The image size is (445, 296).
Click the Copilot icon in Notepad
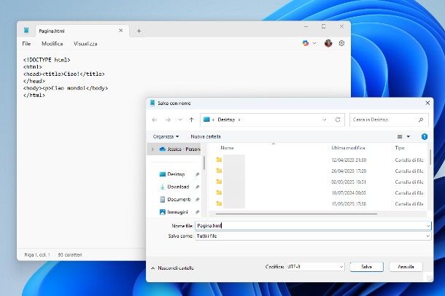click(306, 44)
